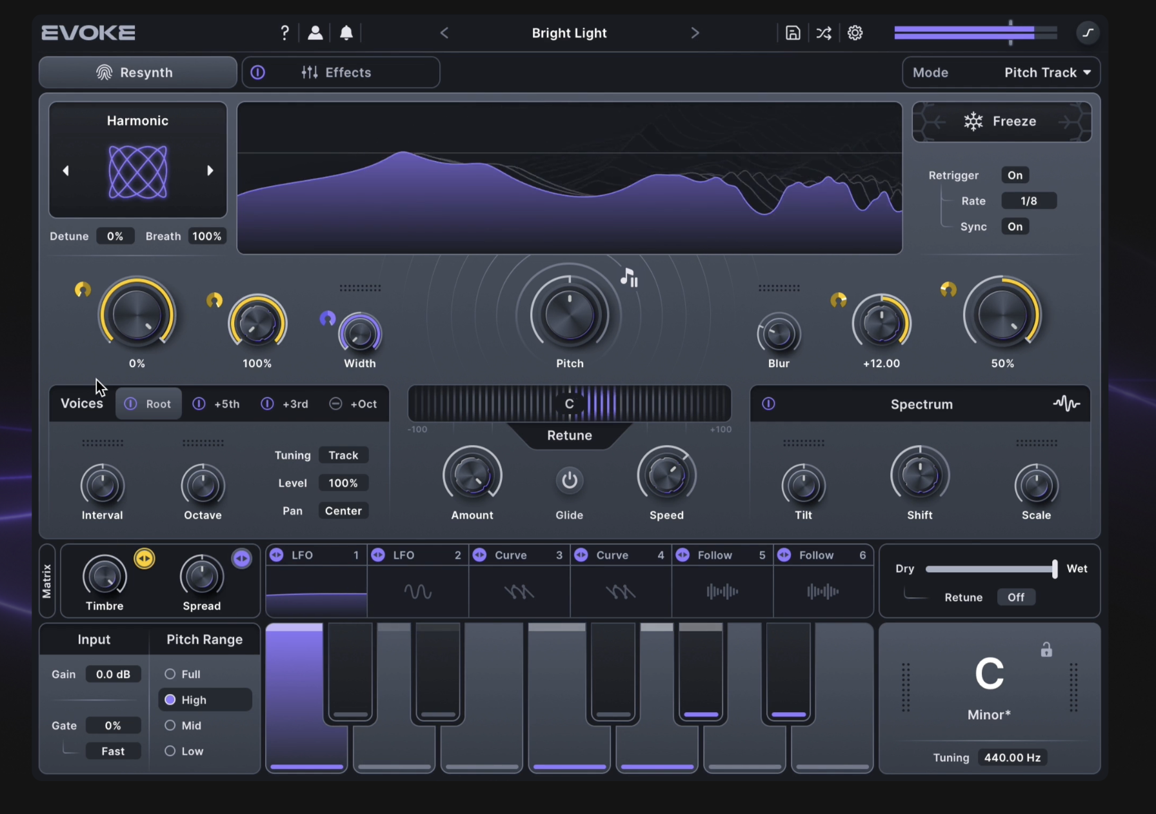Click the purple modulation icon beside Width
The height and width of the screenshot is (814, 1156).
(x=328, y=318)
